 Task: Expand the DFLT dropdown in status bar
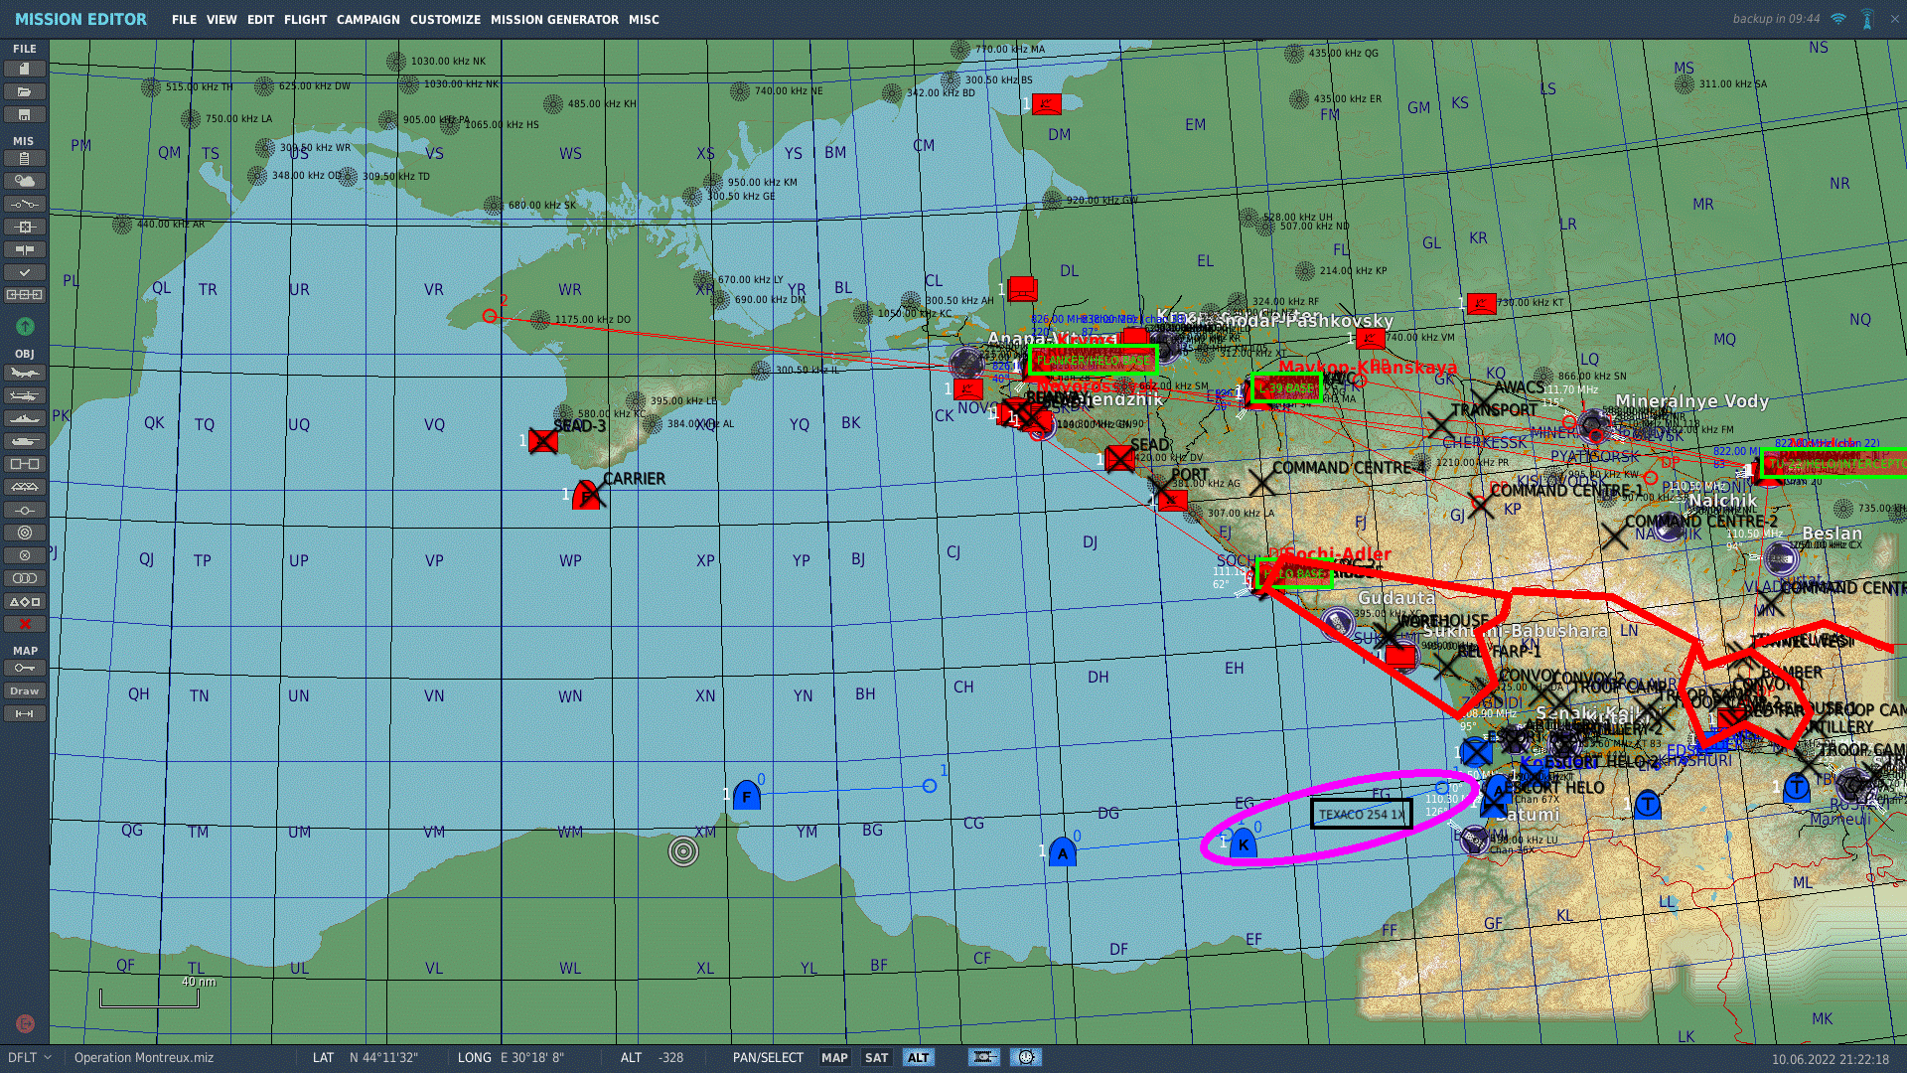pos(30,1058)
